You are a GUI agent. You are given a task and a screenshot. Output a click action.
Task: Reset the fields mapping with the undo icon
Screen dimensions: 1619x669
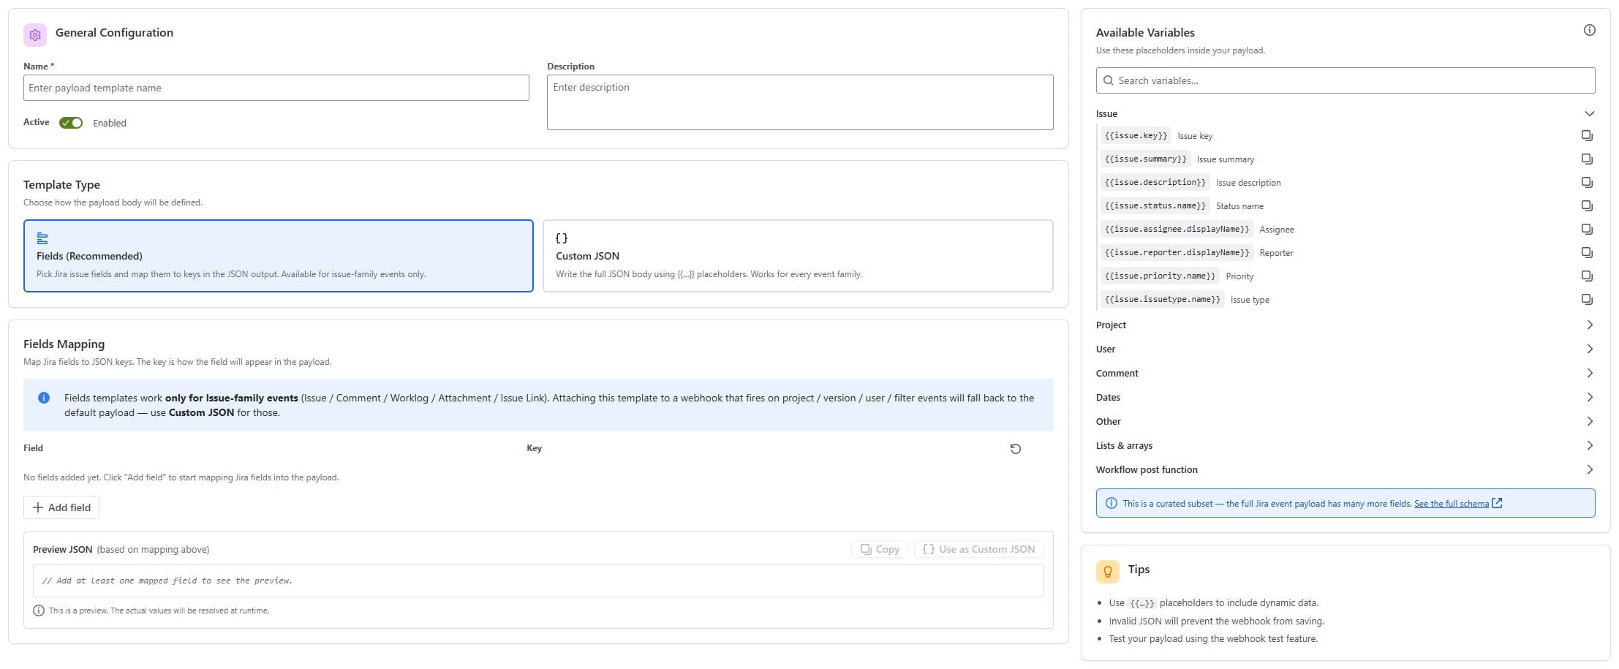[1015, 449]
